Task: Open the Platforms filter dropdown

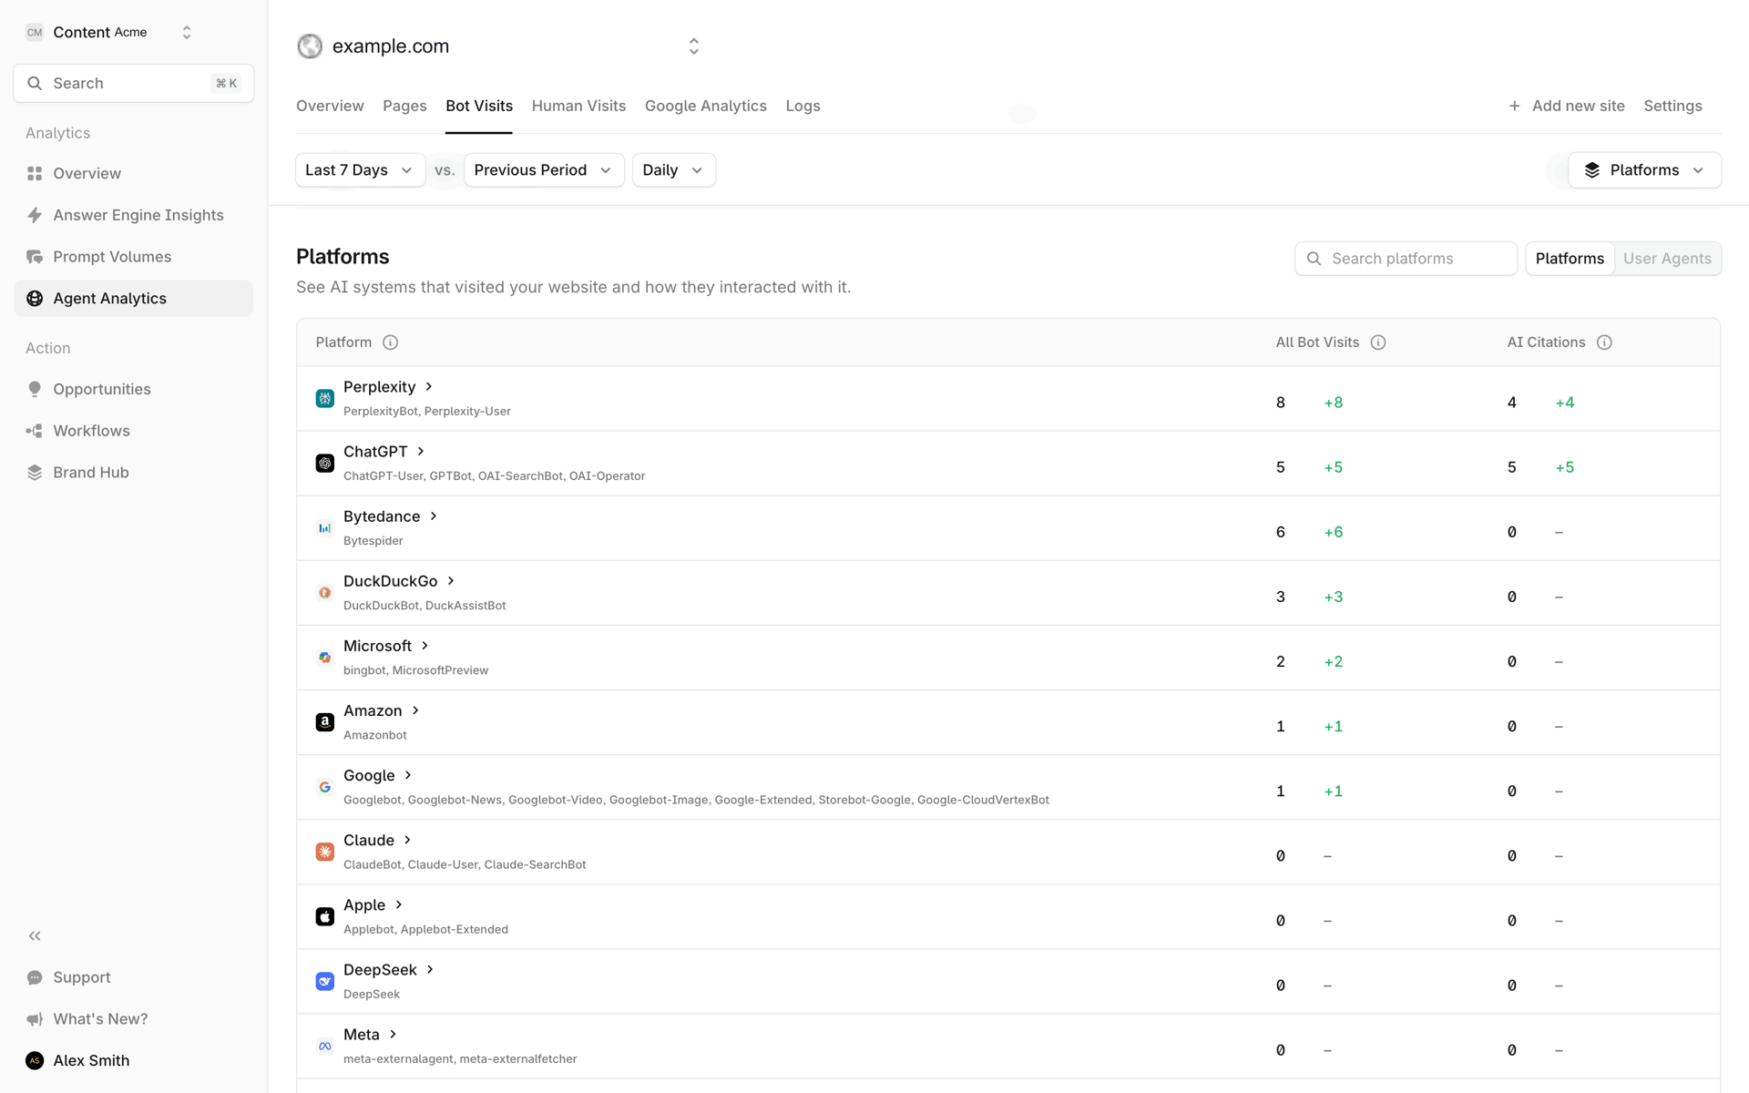Action: (1644, 170)
